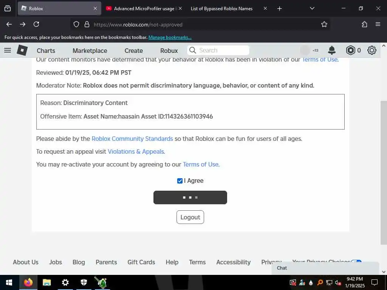The height and width of the screenshot is (290, 387).
Task: Reload the current page
Action: pos(36,25)
